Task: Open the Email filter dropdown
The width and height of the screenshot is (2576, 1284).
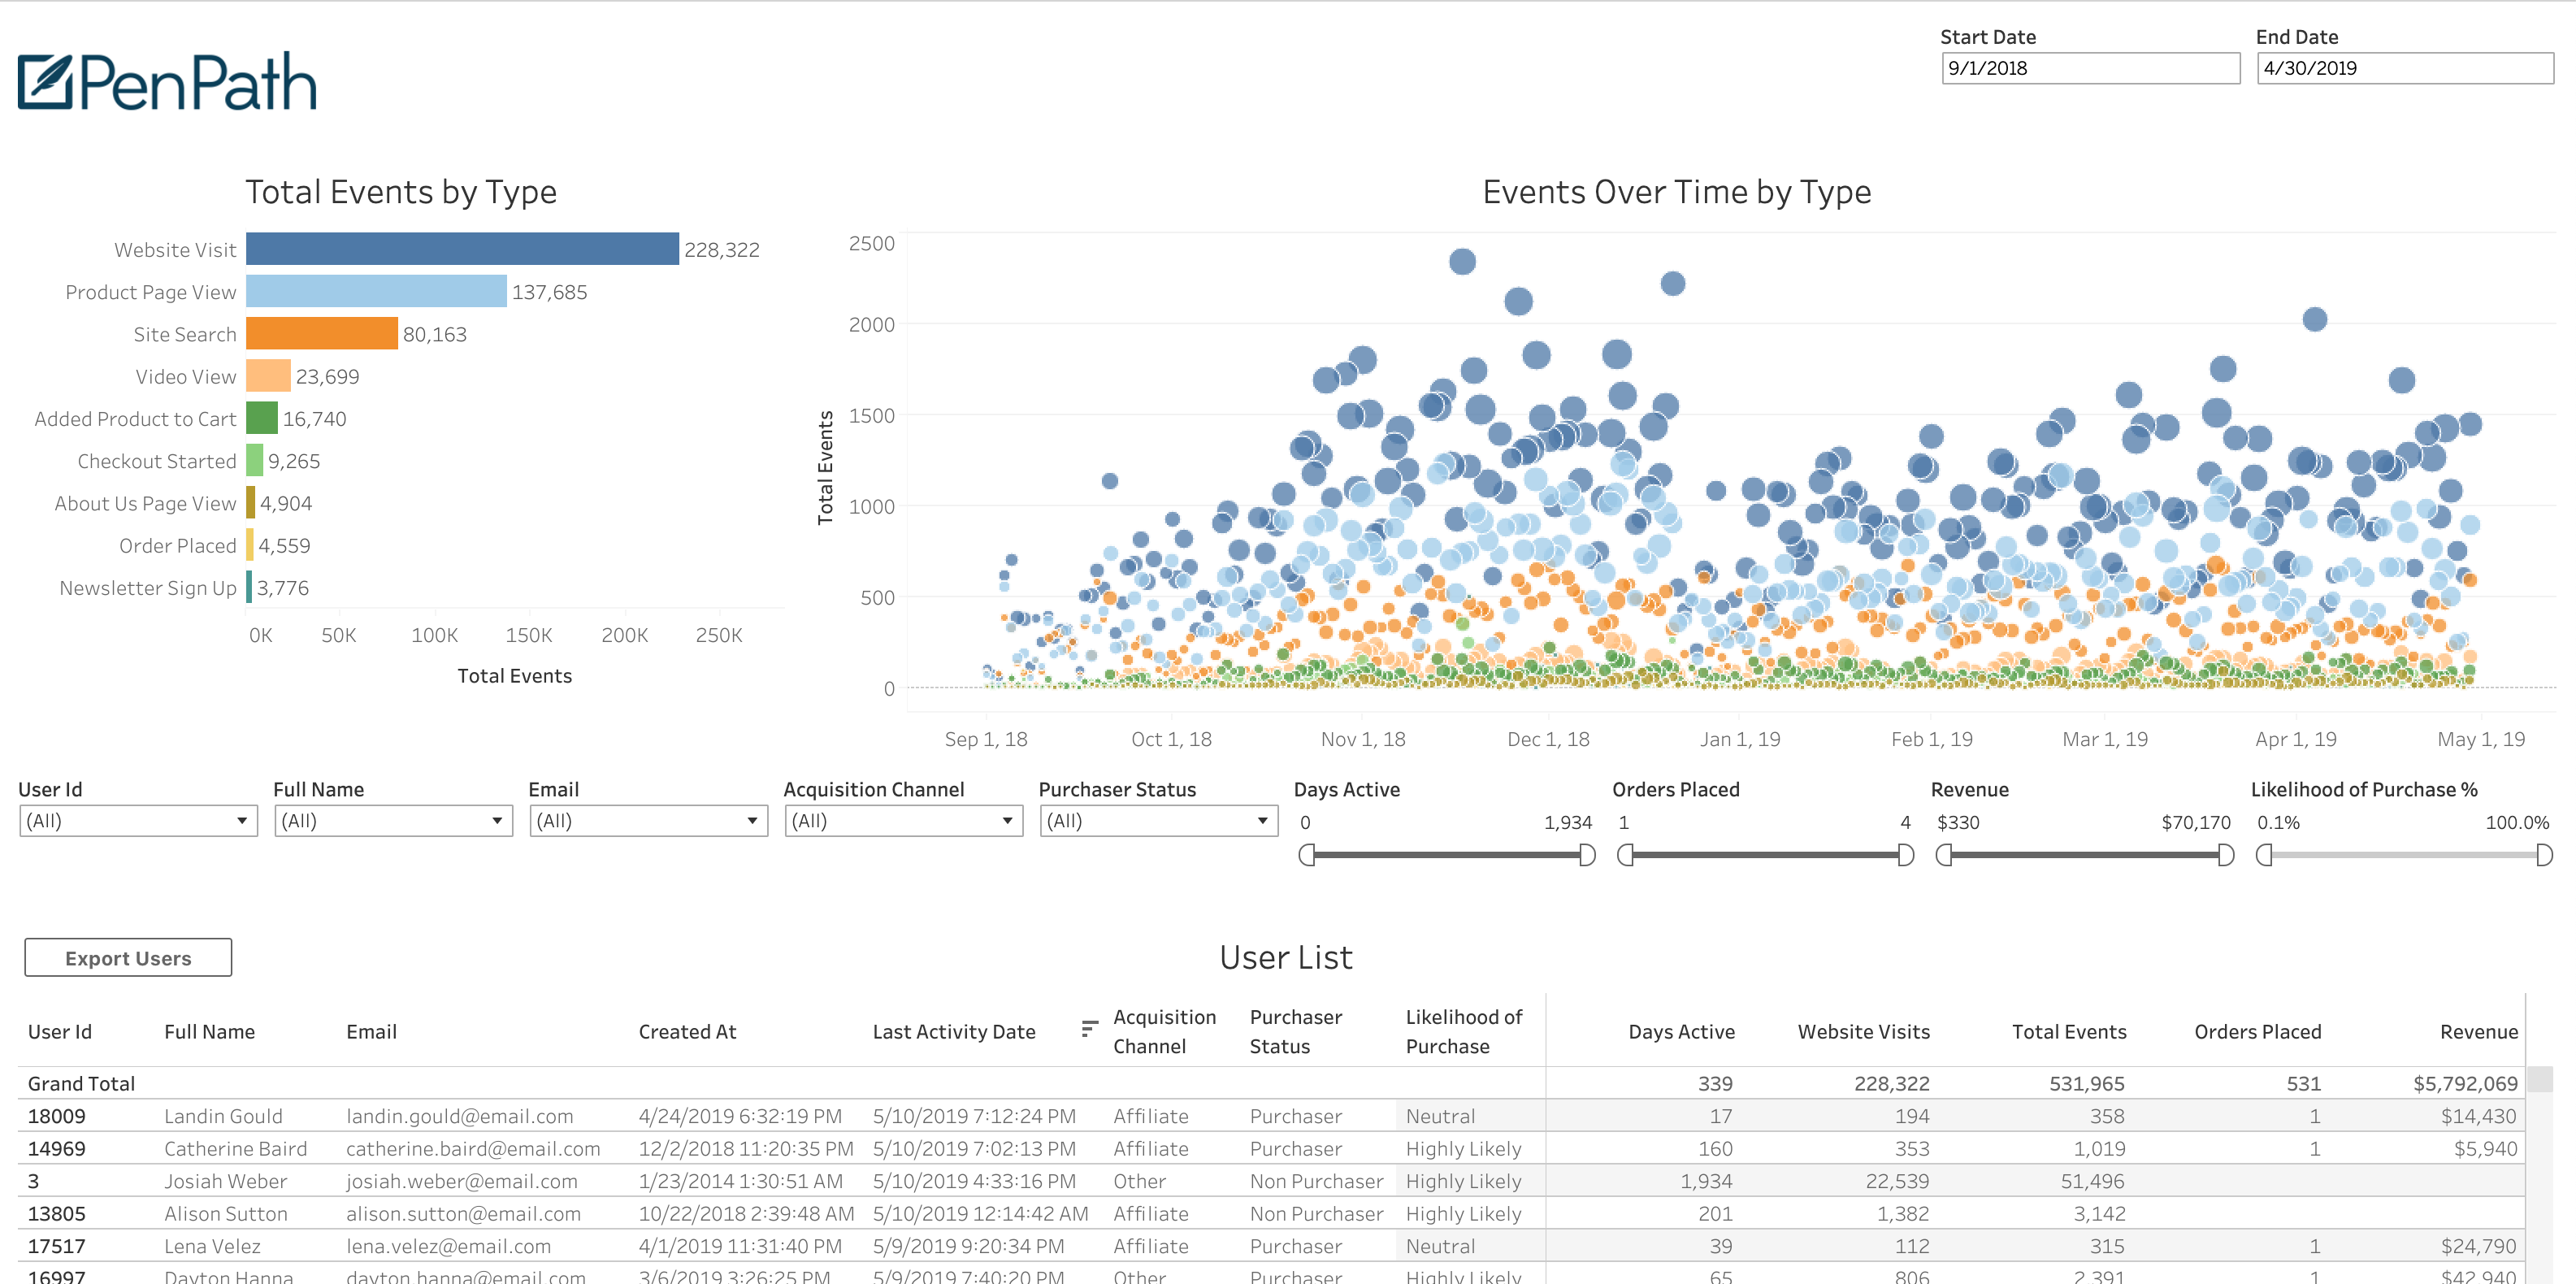Action: tap(648, 821)
